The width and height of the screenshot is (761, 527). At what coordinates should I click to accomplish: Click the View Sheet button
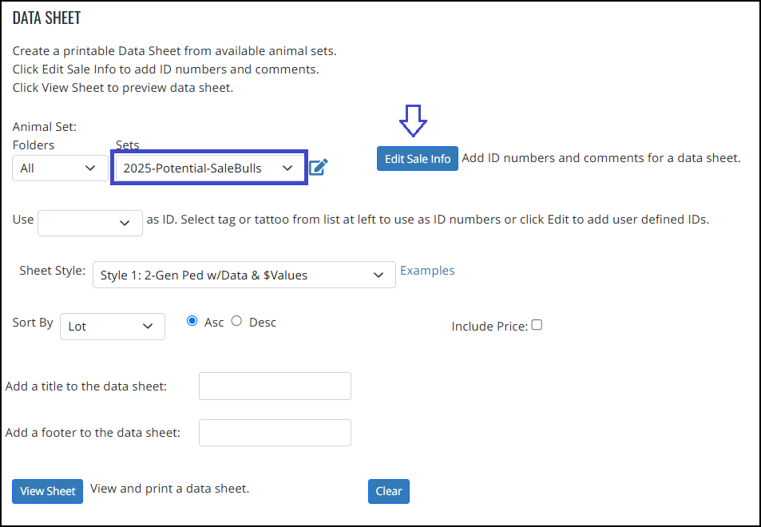(x=48, y=491)
